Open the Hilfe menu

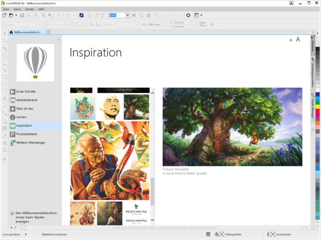(41, 9)
